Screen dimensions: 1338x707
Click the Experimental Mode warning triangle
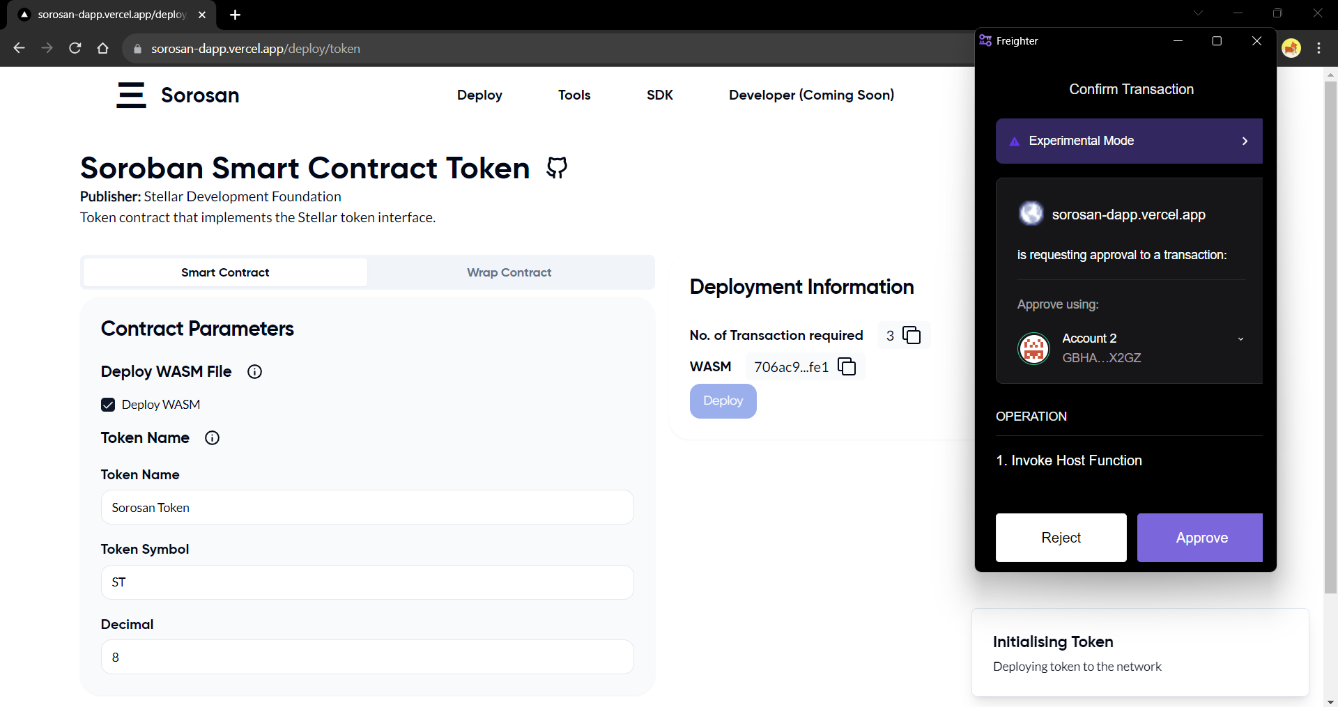(x=1015, y=141)
